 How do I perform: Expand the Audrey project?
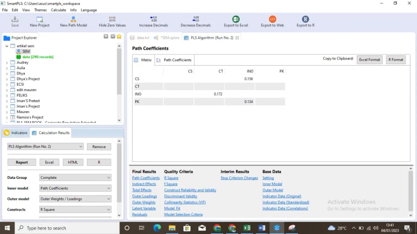click(7, 63)
